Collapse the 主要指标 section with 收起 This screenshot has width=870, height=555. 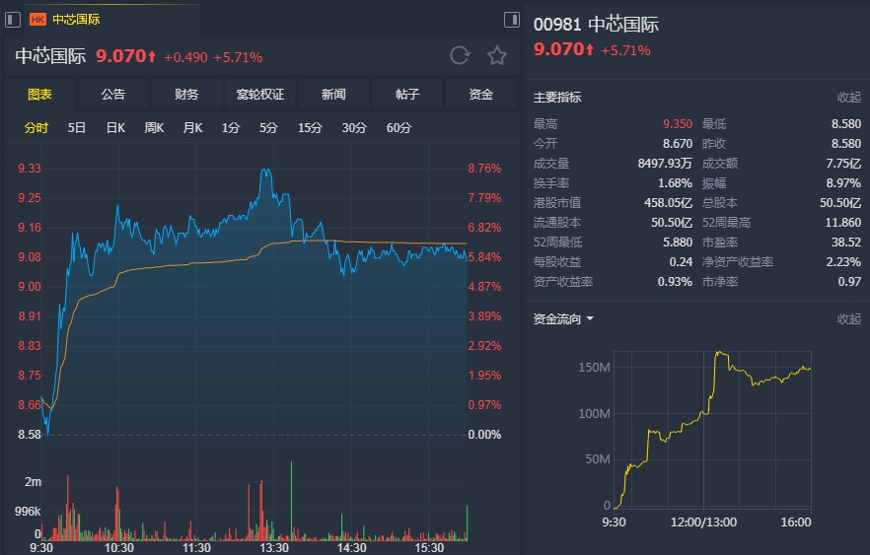(848, 98)
